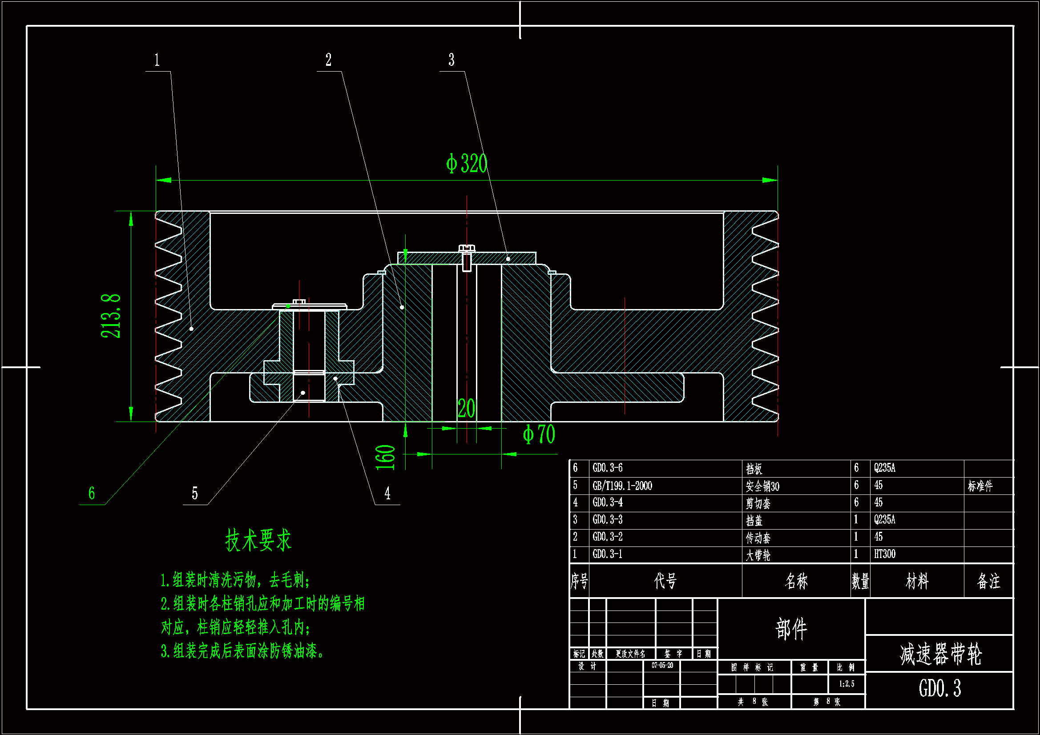Select technical note 3 about 防锈油漆
Image resolution: width=1040 pixels, height=735 pixels.
click(x=243, y=651)
